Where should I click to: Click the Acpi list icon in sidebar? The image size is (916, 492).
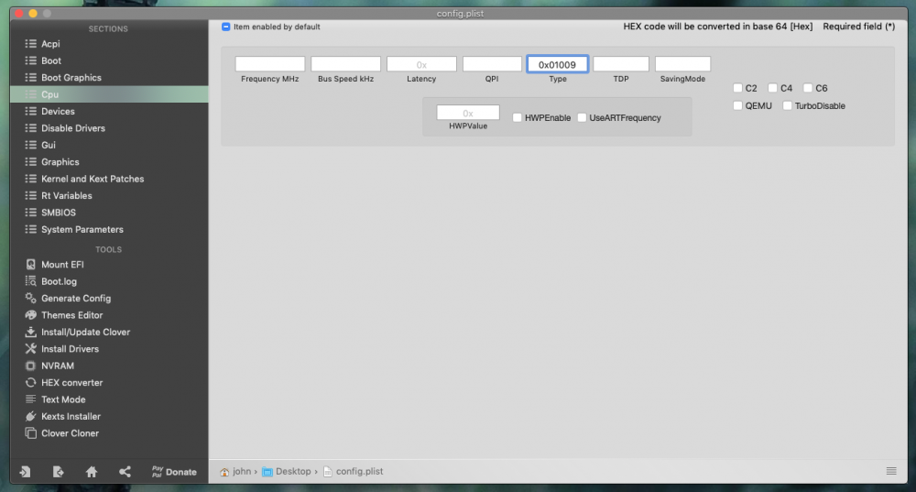[x=30, y=44]
